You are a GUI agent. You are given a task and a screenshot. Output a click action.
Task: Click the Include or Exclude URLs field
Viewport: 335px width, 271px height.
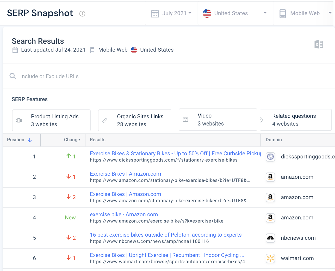169,76
